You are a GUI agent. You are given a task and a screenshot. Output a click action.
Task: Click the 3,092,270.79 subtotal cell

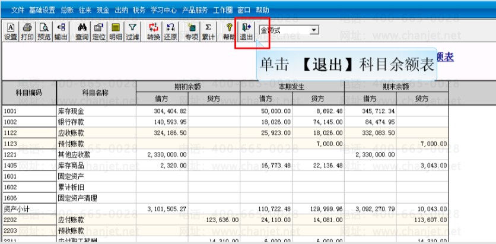pyautogui.click(x=370, y=209)
